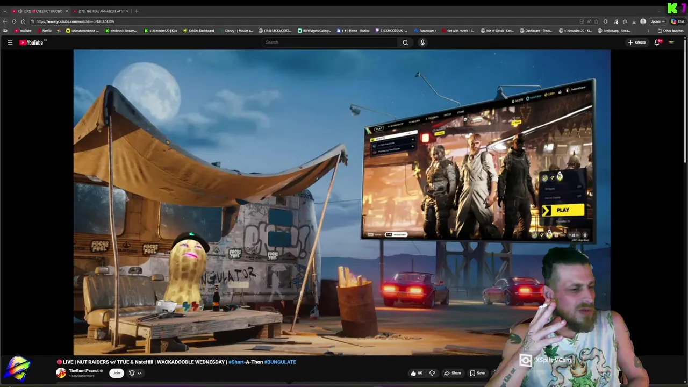This screenshot has height=387, width=688.
Task: Click the live stream video player
Action: point(342,202)
